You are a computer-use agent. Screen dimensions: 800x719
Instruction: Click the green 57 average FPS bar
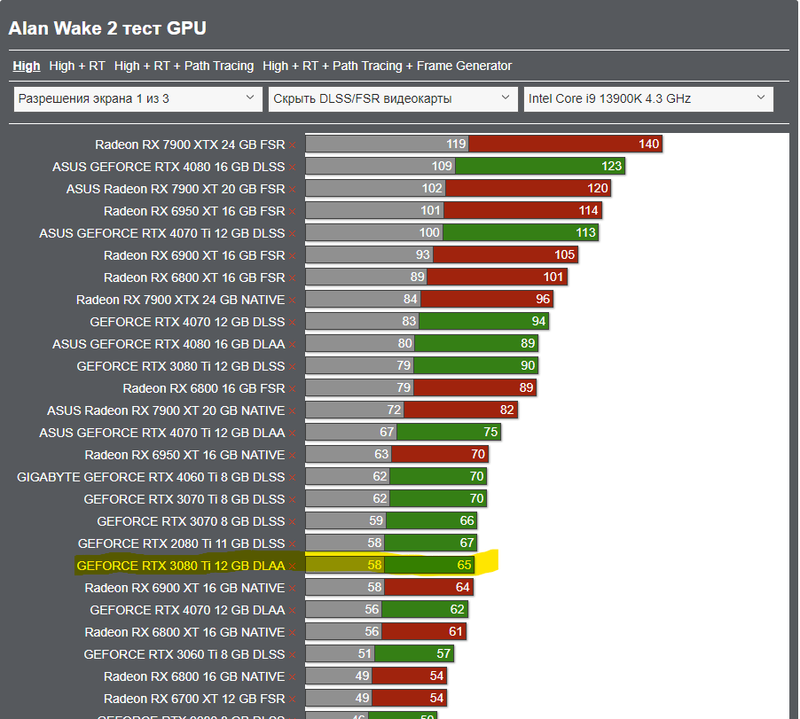pyautogui.click(x=414, y=653)
